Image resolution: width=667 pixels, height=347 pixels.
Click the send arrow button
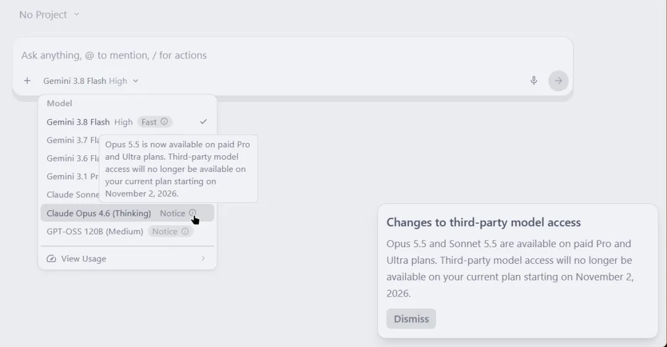(x=558, y=81)
